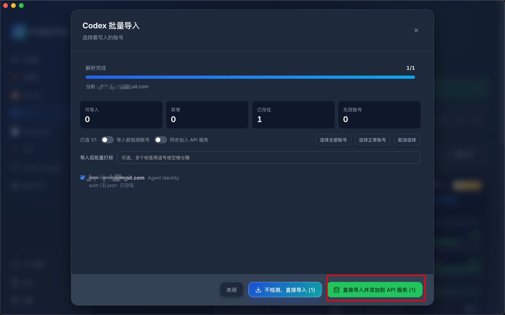This screenshot has height=315, width=505.
Task: Click the Agent Identity label
Action: pyautogui.click(x=163, y=178)
